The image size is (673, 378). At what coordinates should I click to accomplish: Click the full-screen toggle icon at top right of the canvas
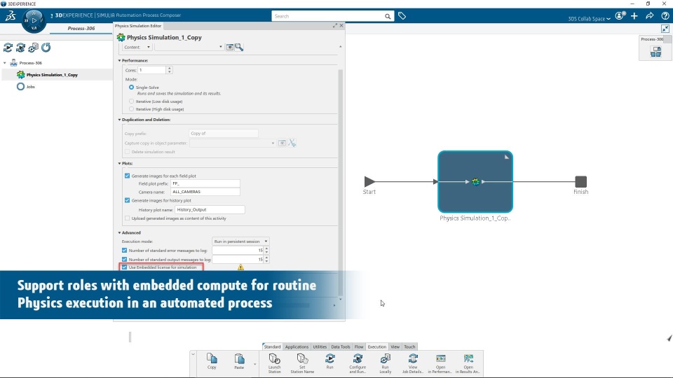point(665,29)
